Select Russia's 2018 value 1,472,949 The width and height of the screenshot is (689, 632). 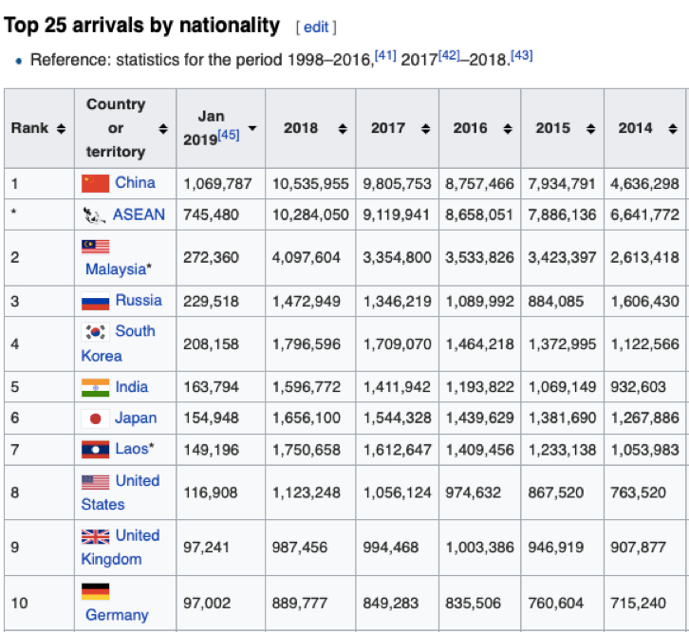[x=307, y=302]
